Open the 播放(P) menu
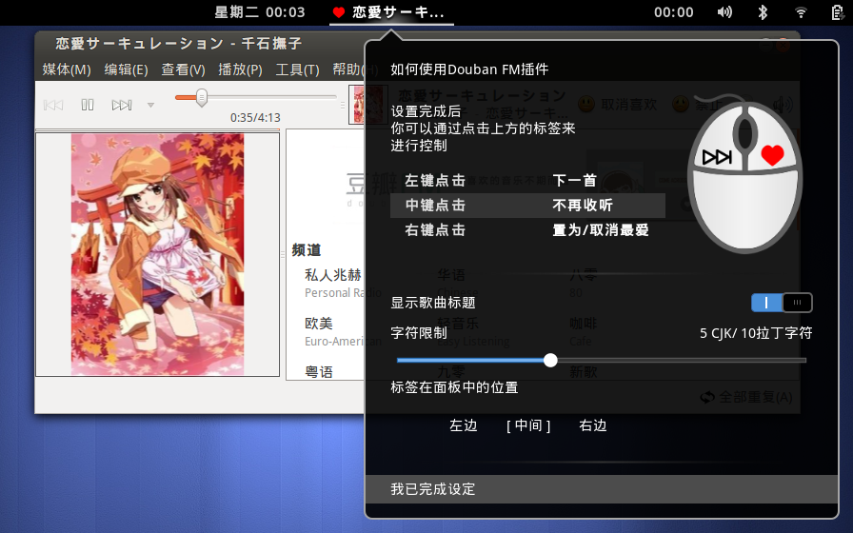853x533 pixels. (x=240, y=69)
